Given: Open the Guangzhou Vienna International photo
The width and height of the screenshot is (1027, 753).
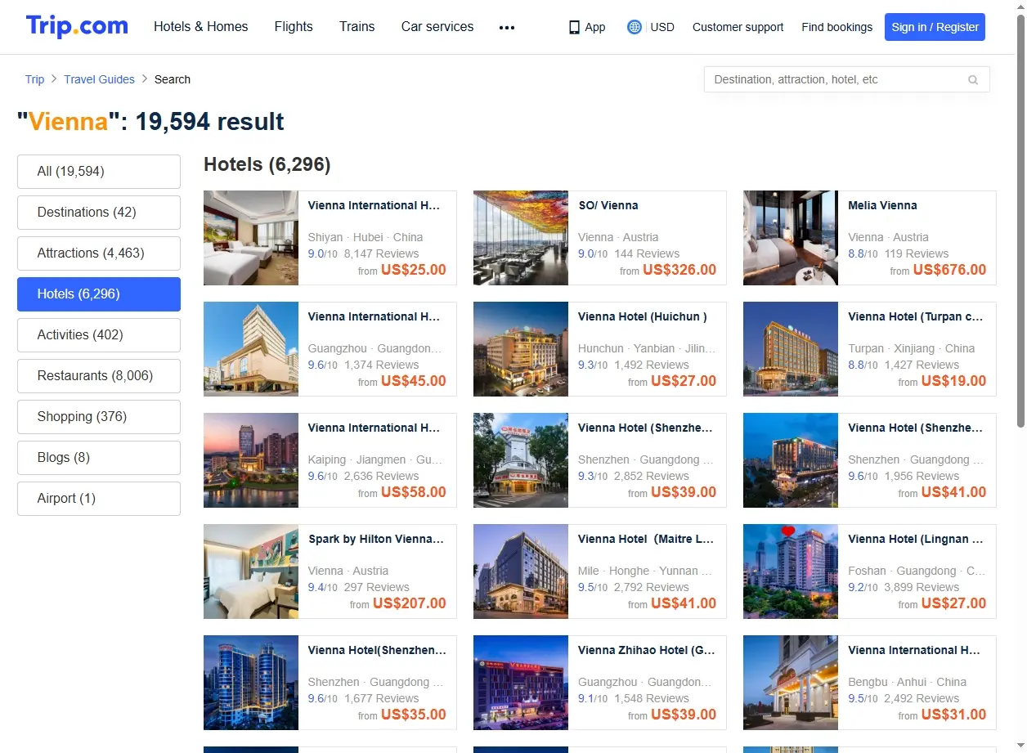Looking at the screenshot, I should pos(251,349).
